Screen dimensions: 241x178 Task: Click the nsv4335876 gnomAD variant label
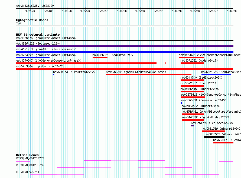[x=46, y=38]
